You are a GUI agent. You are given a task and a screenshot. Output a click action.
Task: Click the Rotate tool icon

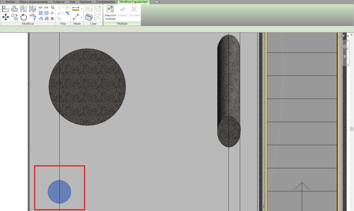24,17
